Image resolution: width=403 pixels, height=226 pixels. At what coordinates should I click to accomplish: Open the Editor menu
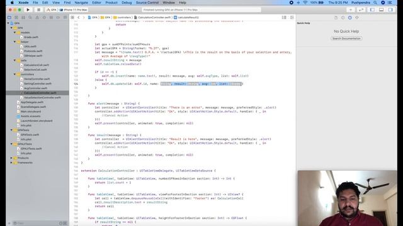coord(96,3)
